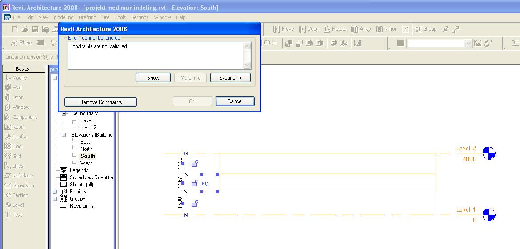
Task: Expand the Families tree node
Action: (x=55, y=192)
